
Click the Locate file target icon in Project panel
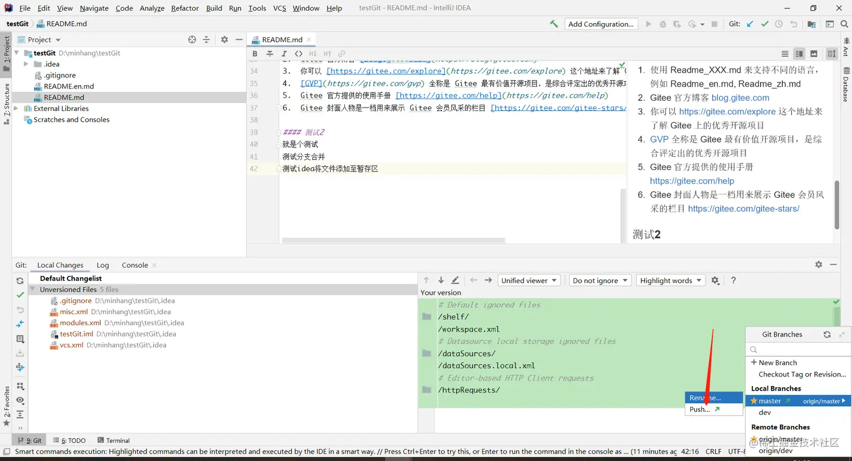pyautogui.click(x=192, y=39)
